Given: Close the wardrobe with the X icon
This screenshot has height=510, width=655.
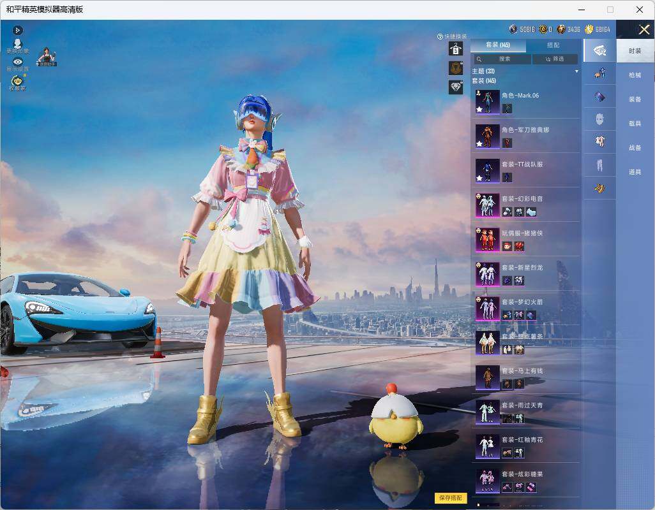Looking at the screenshot, I should point(644,29).
